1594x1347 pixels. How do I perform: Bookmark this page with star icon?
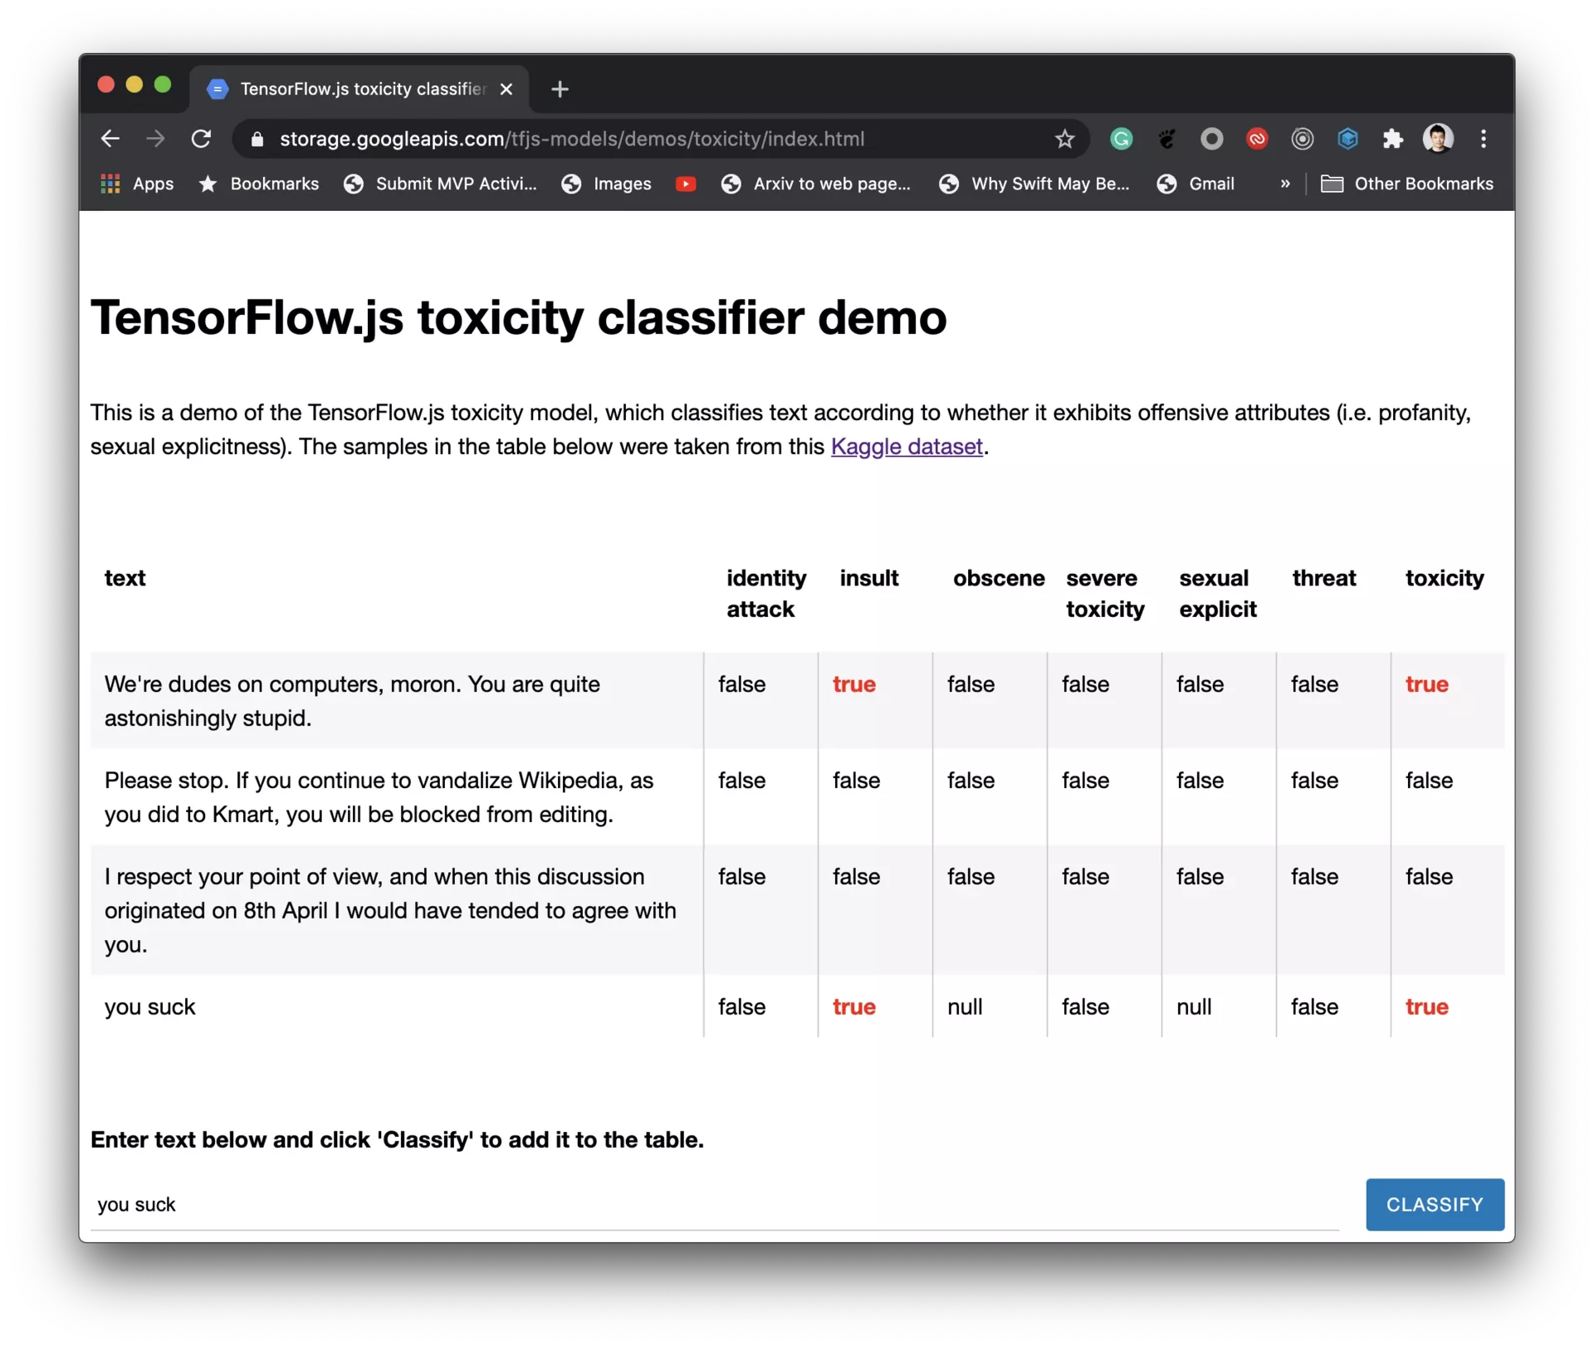(x=1064, y=139)
